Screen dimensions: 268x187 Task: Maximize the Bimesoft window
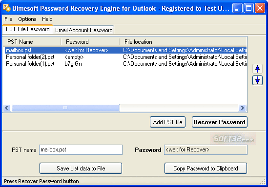coord(248,8)
